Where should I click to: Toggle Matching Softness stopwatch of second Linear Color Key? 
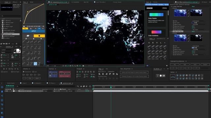pos(174,53)
